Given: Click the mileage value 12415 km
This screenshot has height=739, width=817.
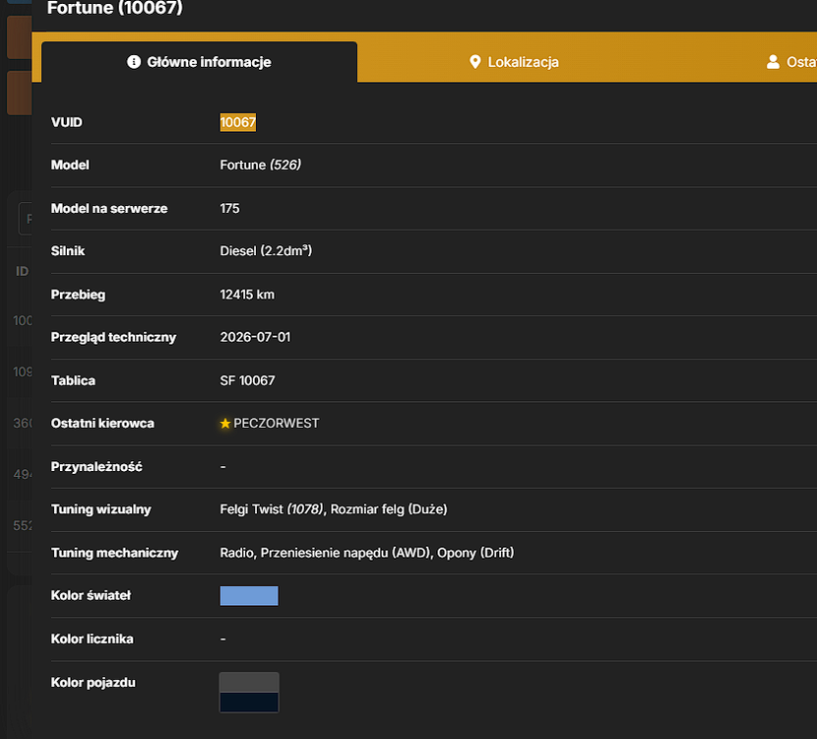Looking at the screenshot, I should (247, 295).
